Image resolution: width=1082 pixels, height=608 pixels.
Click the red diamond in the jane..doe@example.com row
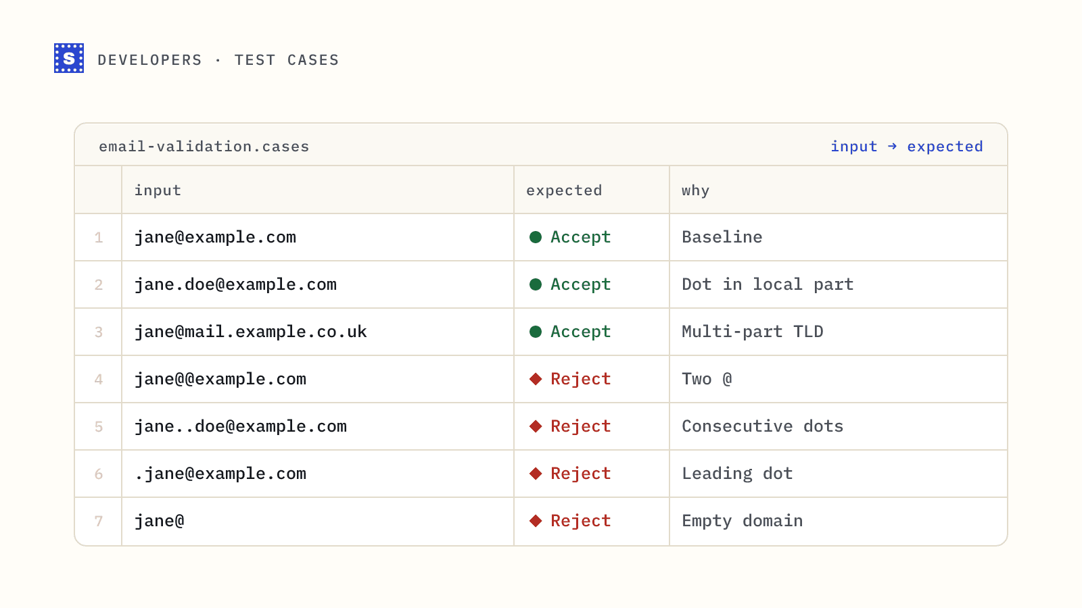(x=536, y=426)
